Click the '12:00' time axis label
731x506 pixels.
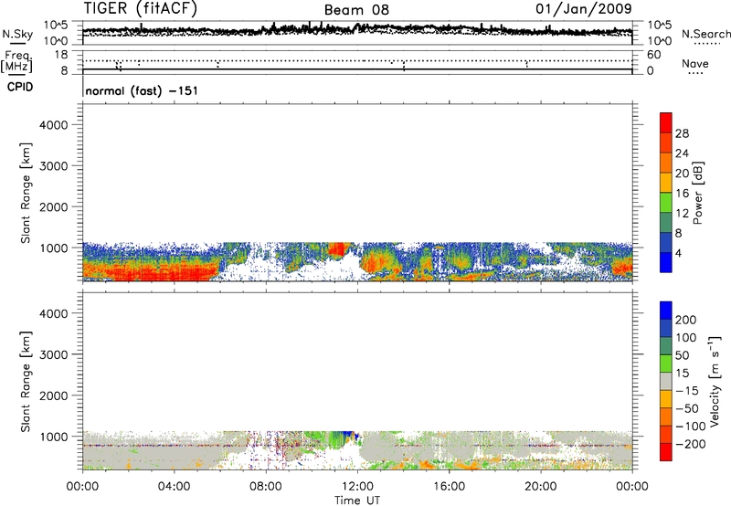pyautogui.click(x=357, y=487)
